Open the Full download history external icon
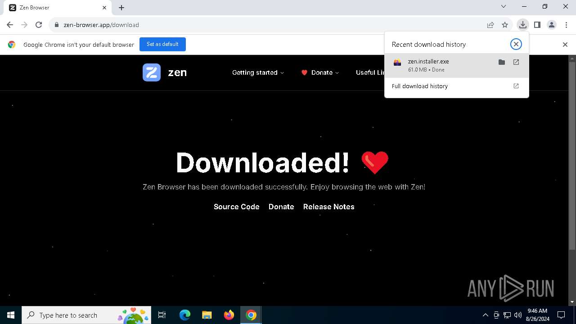The width and height of the screenshot is (576, 324). (x=516, y=86)
